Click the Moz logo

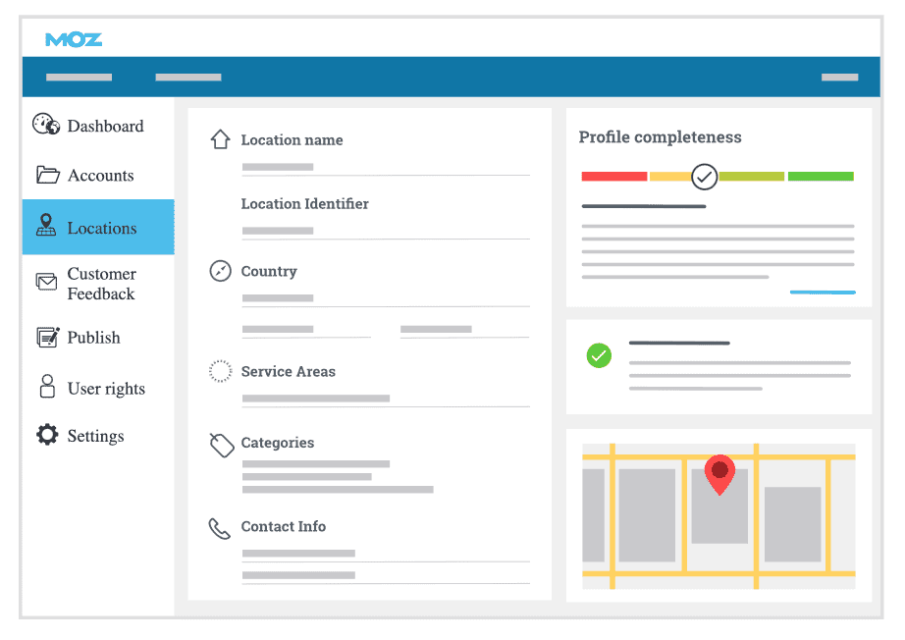(74, 39)
